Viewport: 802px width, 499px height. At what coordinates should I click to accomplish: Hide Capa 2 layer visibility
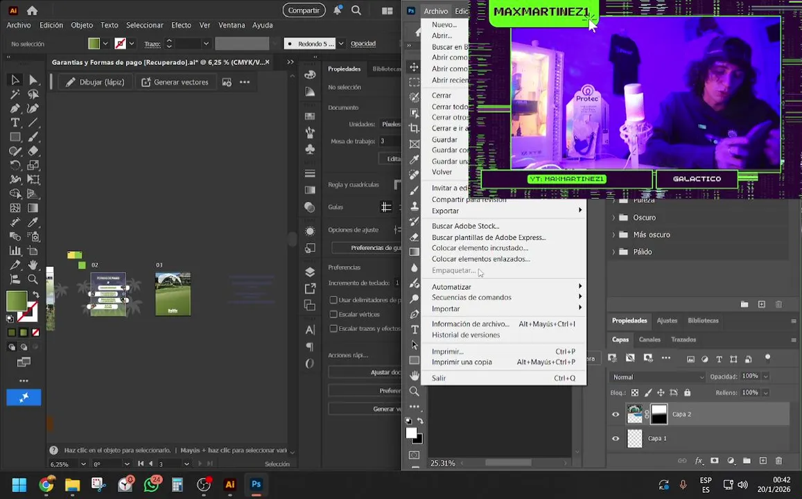coord(616,414)
